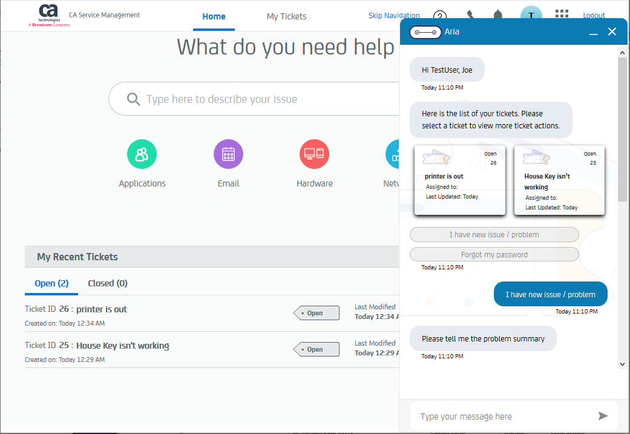Click the 'Forgot my password' suggestion button
630x434 pixels.
[x=494, y=255]
